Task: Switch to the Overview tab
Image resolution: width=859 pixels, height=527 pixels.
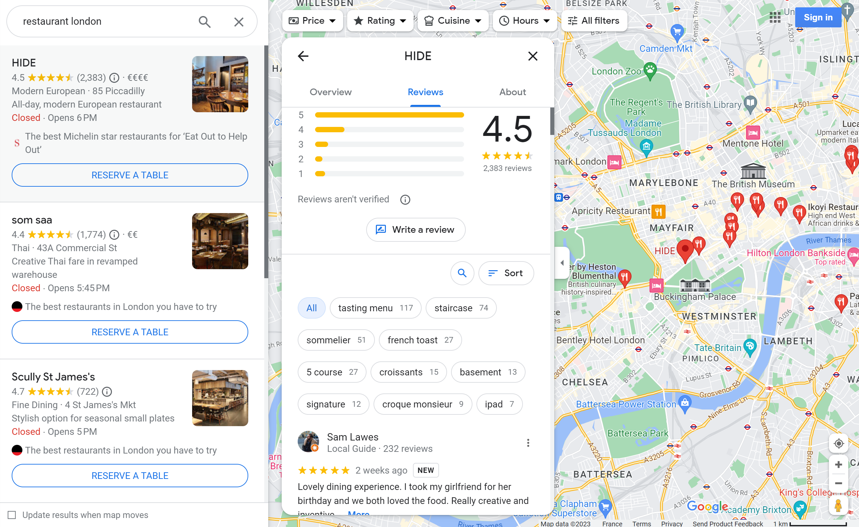Action: (330, 92)
